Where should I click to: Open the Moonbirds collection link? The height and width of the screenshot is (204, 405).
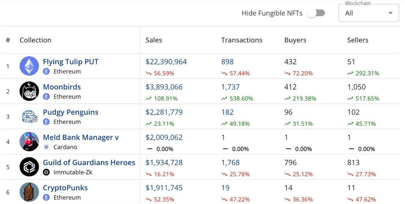[x=62, y=87]
